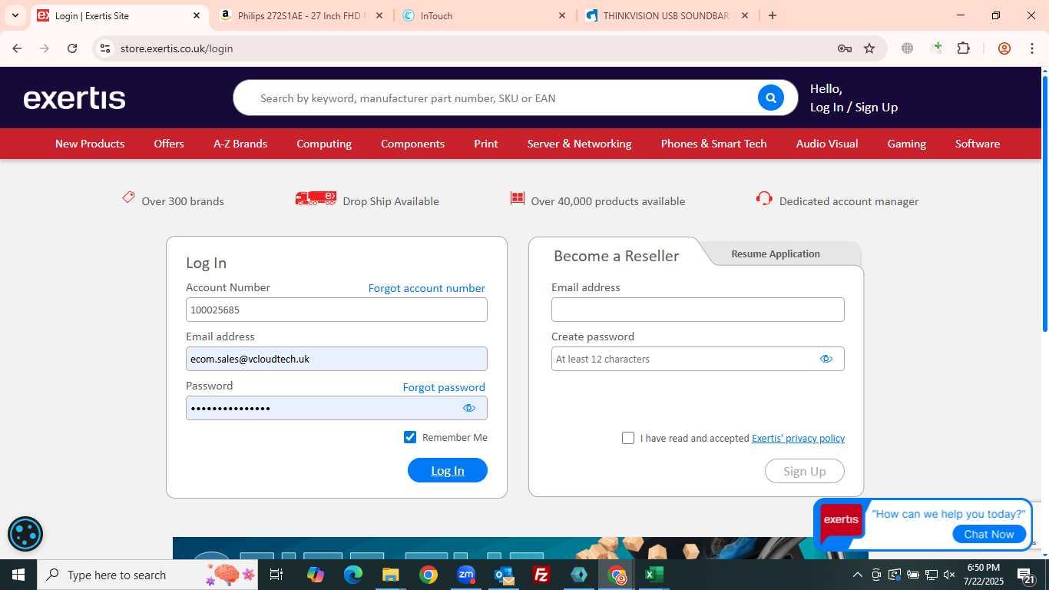Open Gaming category menu
Image resolution: width=1049 pixels, height=590 pixels.
(907, 144)
